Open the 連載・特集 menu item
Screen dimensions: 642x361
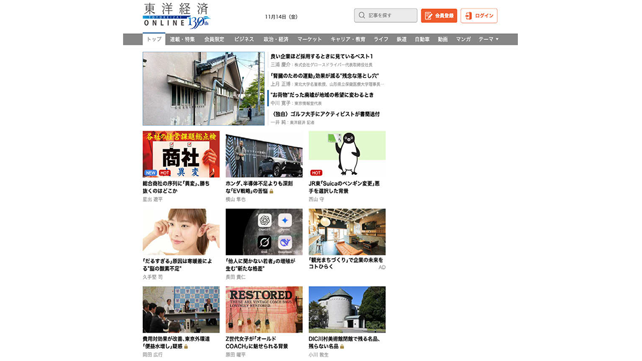pos(182,40)
